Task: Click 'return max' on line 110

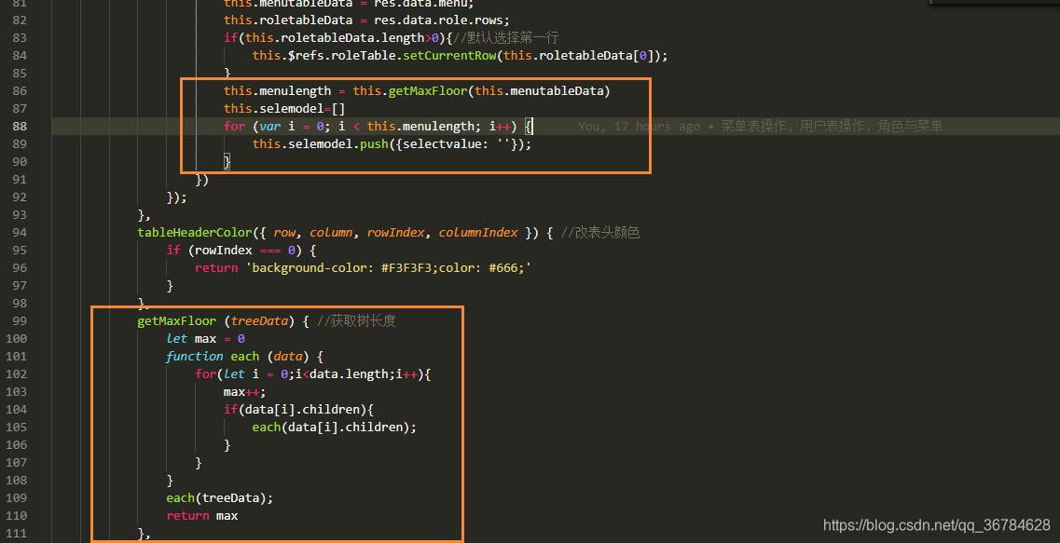Action: pos(202,516)
